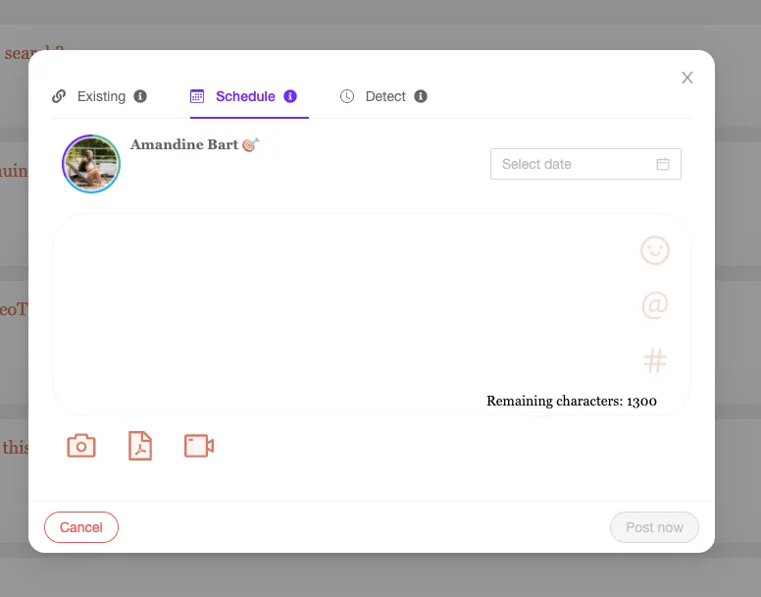Image resolution: width=761 pixels, height=597 pixels.
Task: Click the clock icon beside Detect
Action: (x=347, y=96)
